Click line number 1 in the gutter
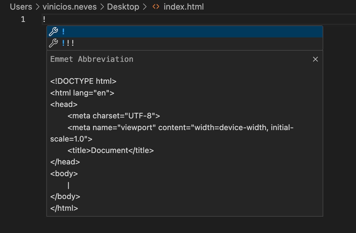The width and height of the screenshot is (356, 233). pyautogui.click(x=23, y=19)
